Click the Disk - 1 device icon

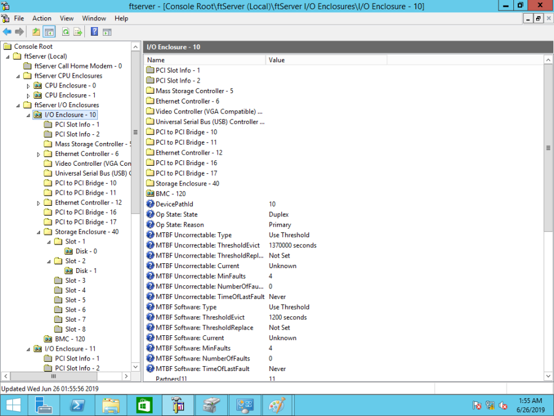click(x=68, y=271)
